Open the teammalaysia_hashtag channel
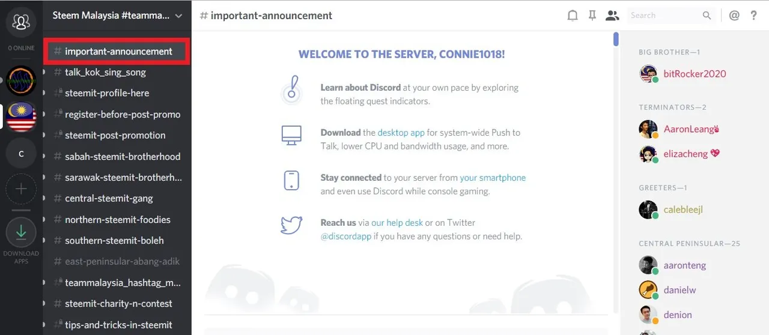The height and width of the screenshot is (335, 769). 117,282
